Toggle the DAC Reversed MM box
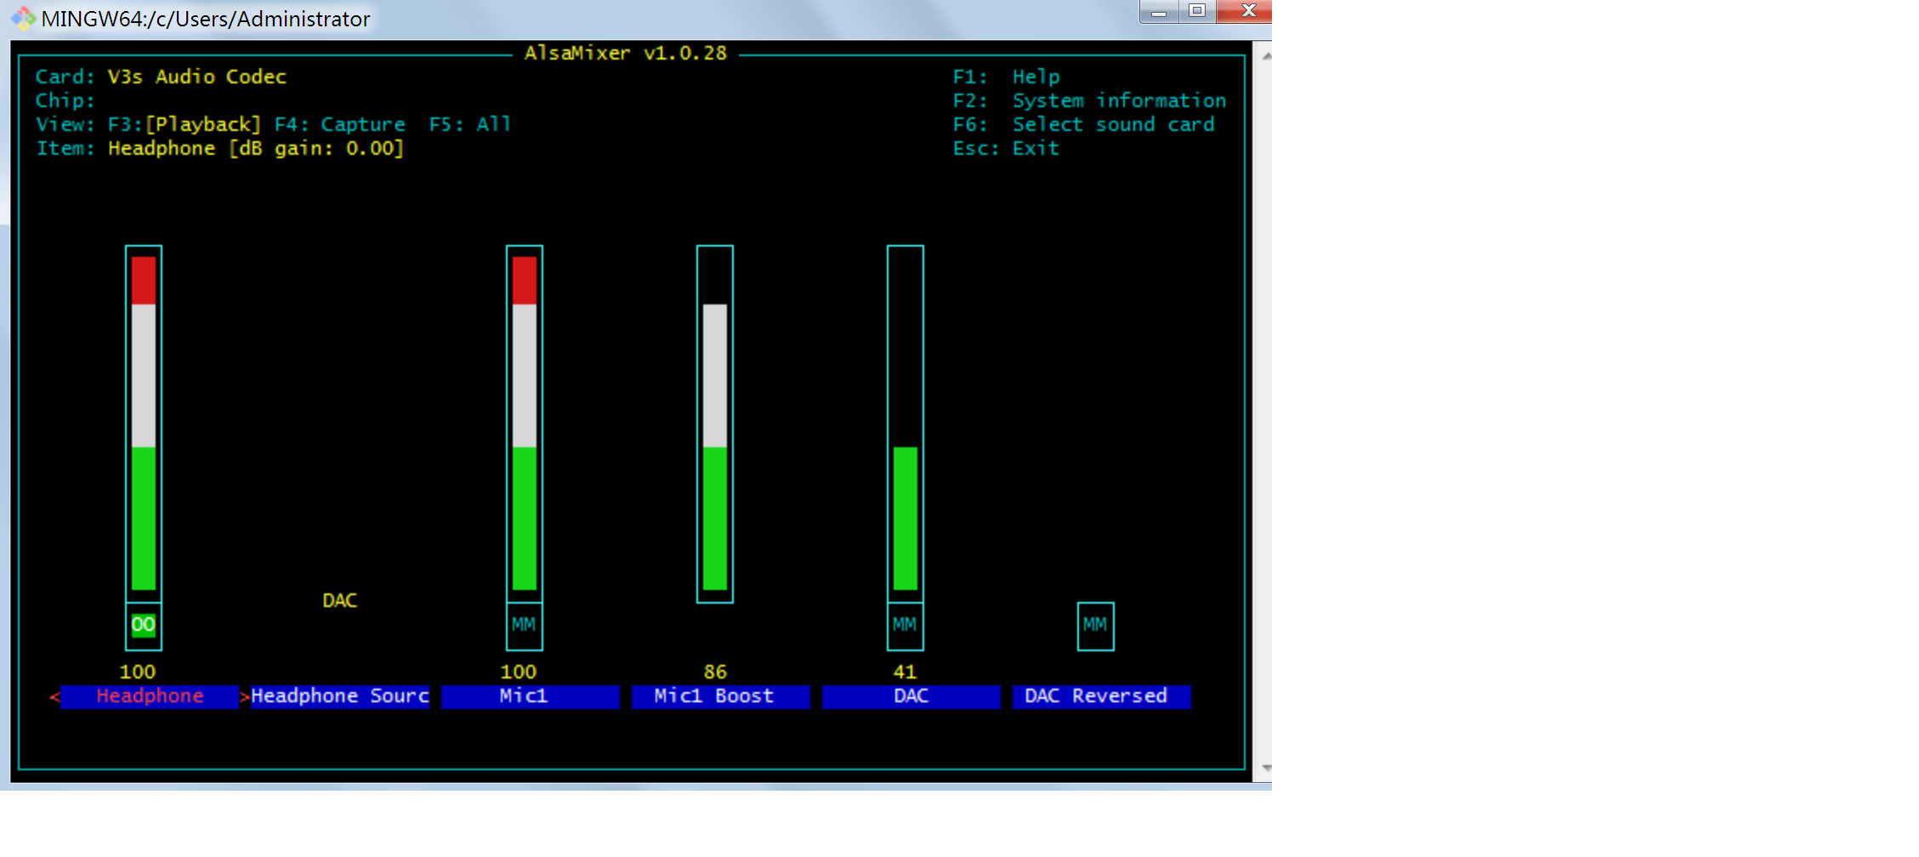1919x857 pixels. click(x=1095, y=625)
